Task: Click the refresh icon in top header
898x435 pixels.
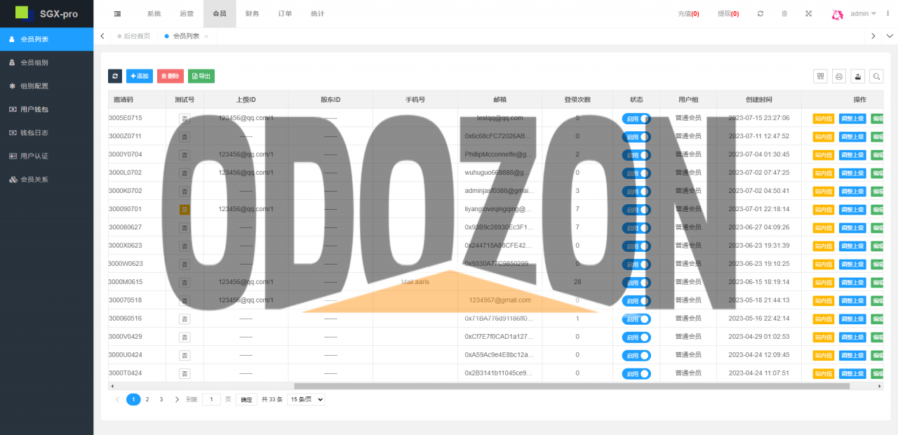Action: pyautogui.click(x=760, y=13)
